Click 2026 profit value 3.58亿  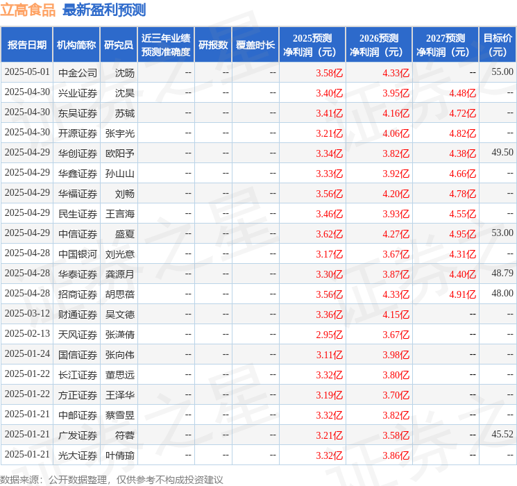[396, 435]
